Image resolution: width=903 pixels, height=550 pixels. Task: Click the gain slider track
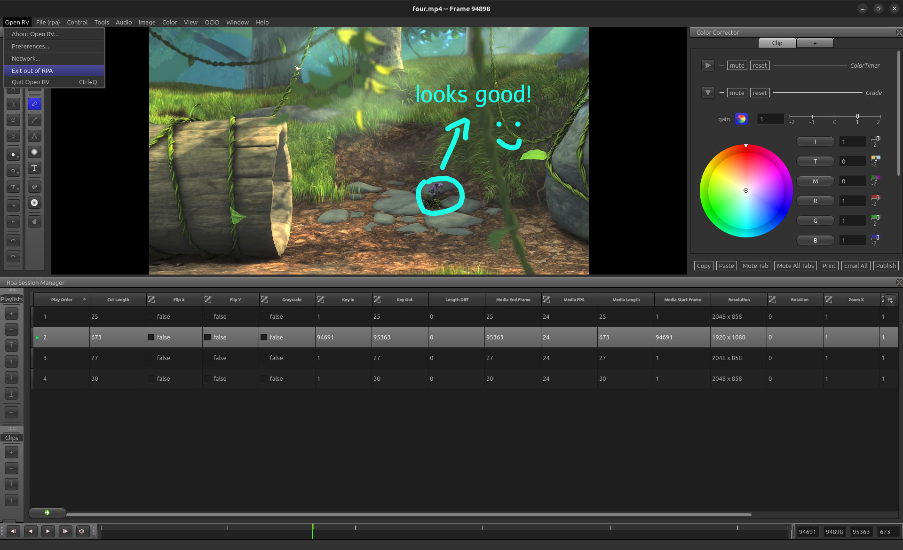pos(835,117)
